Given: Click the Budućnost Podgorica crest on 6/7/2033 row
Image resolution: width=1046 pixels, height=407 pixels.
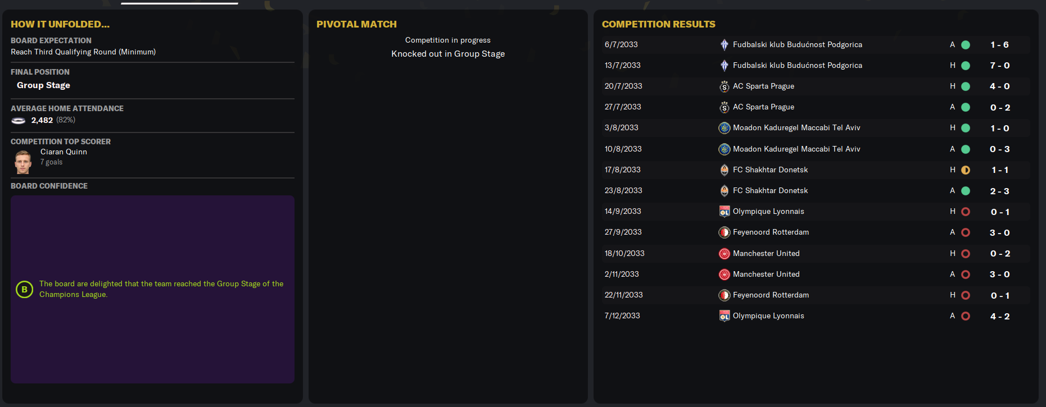Looking at the screenshot, I should (724, 45).
